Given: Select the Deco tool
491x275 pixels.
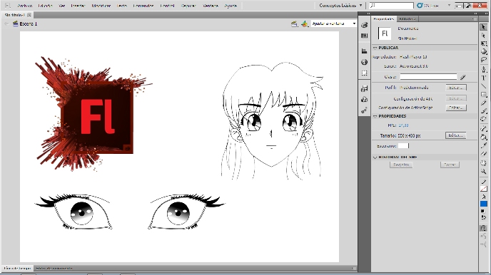Looking at the screenshot, I should point(483,119).
